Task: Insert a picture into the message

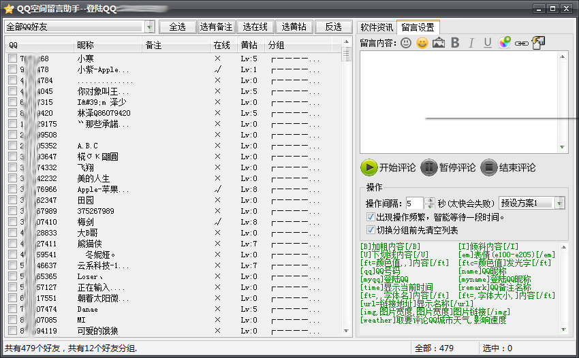Action: [439, 43]
